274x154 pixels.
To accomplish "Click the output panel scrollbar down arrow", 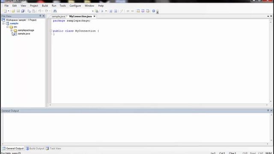I will [271, 140].
